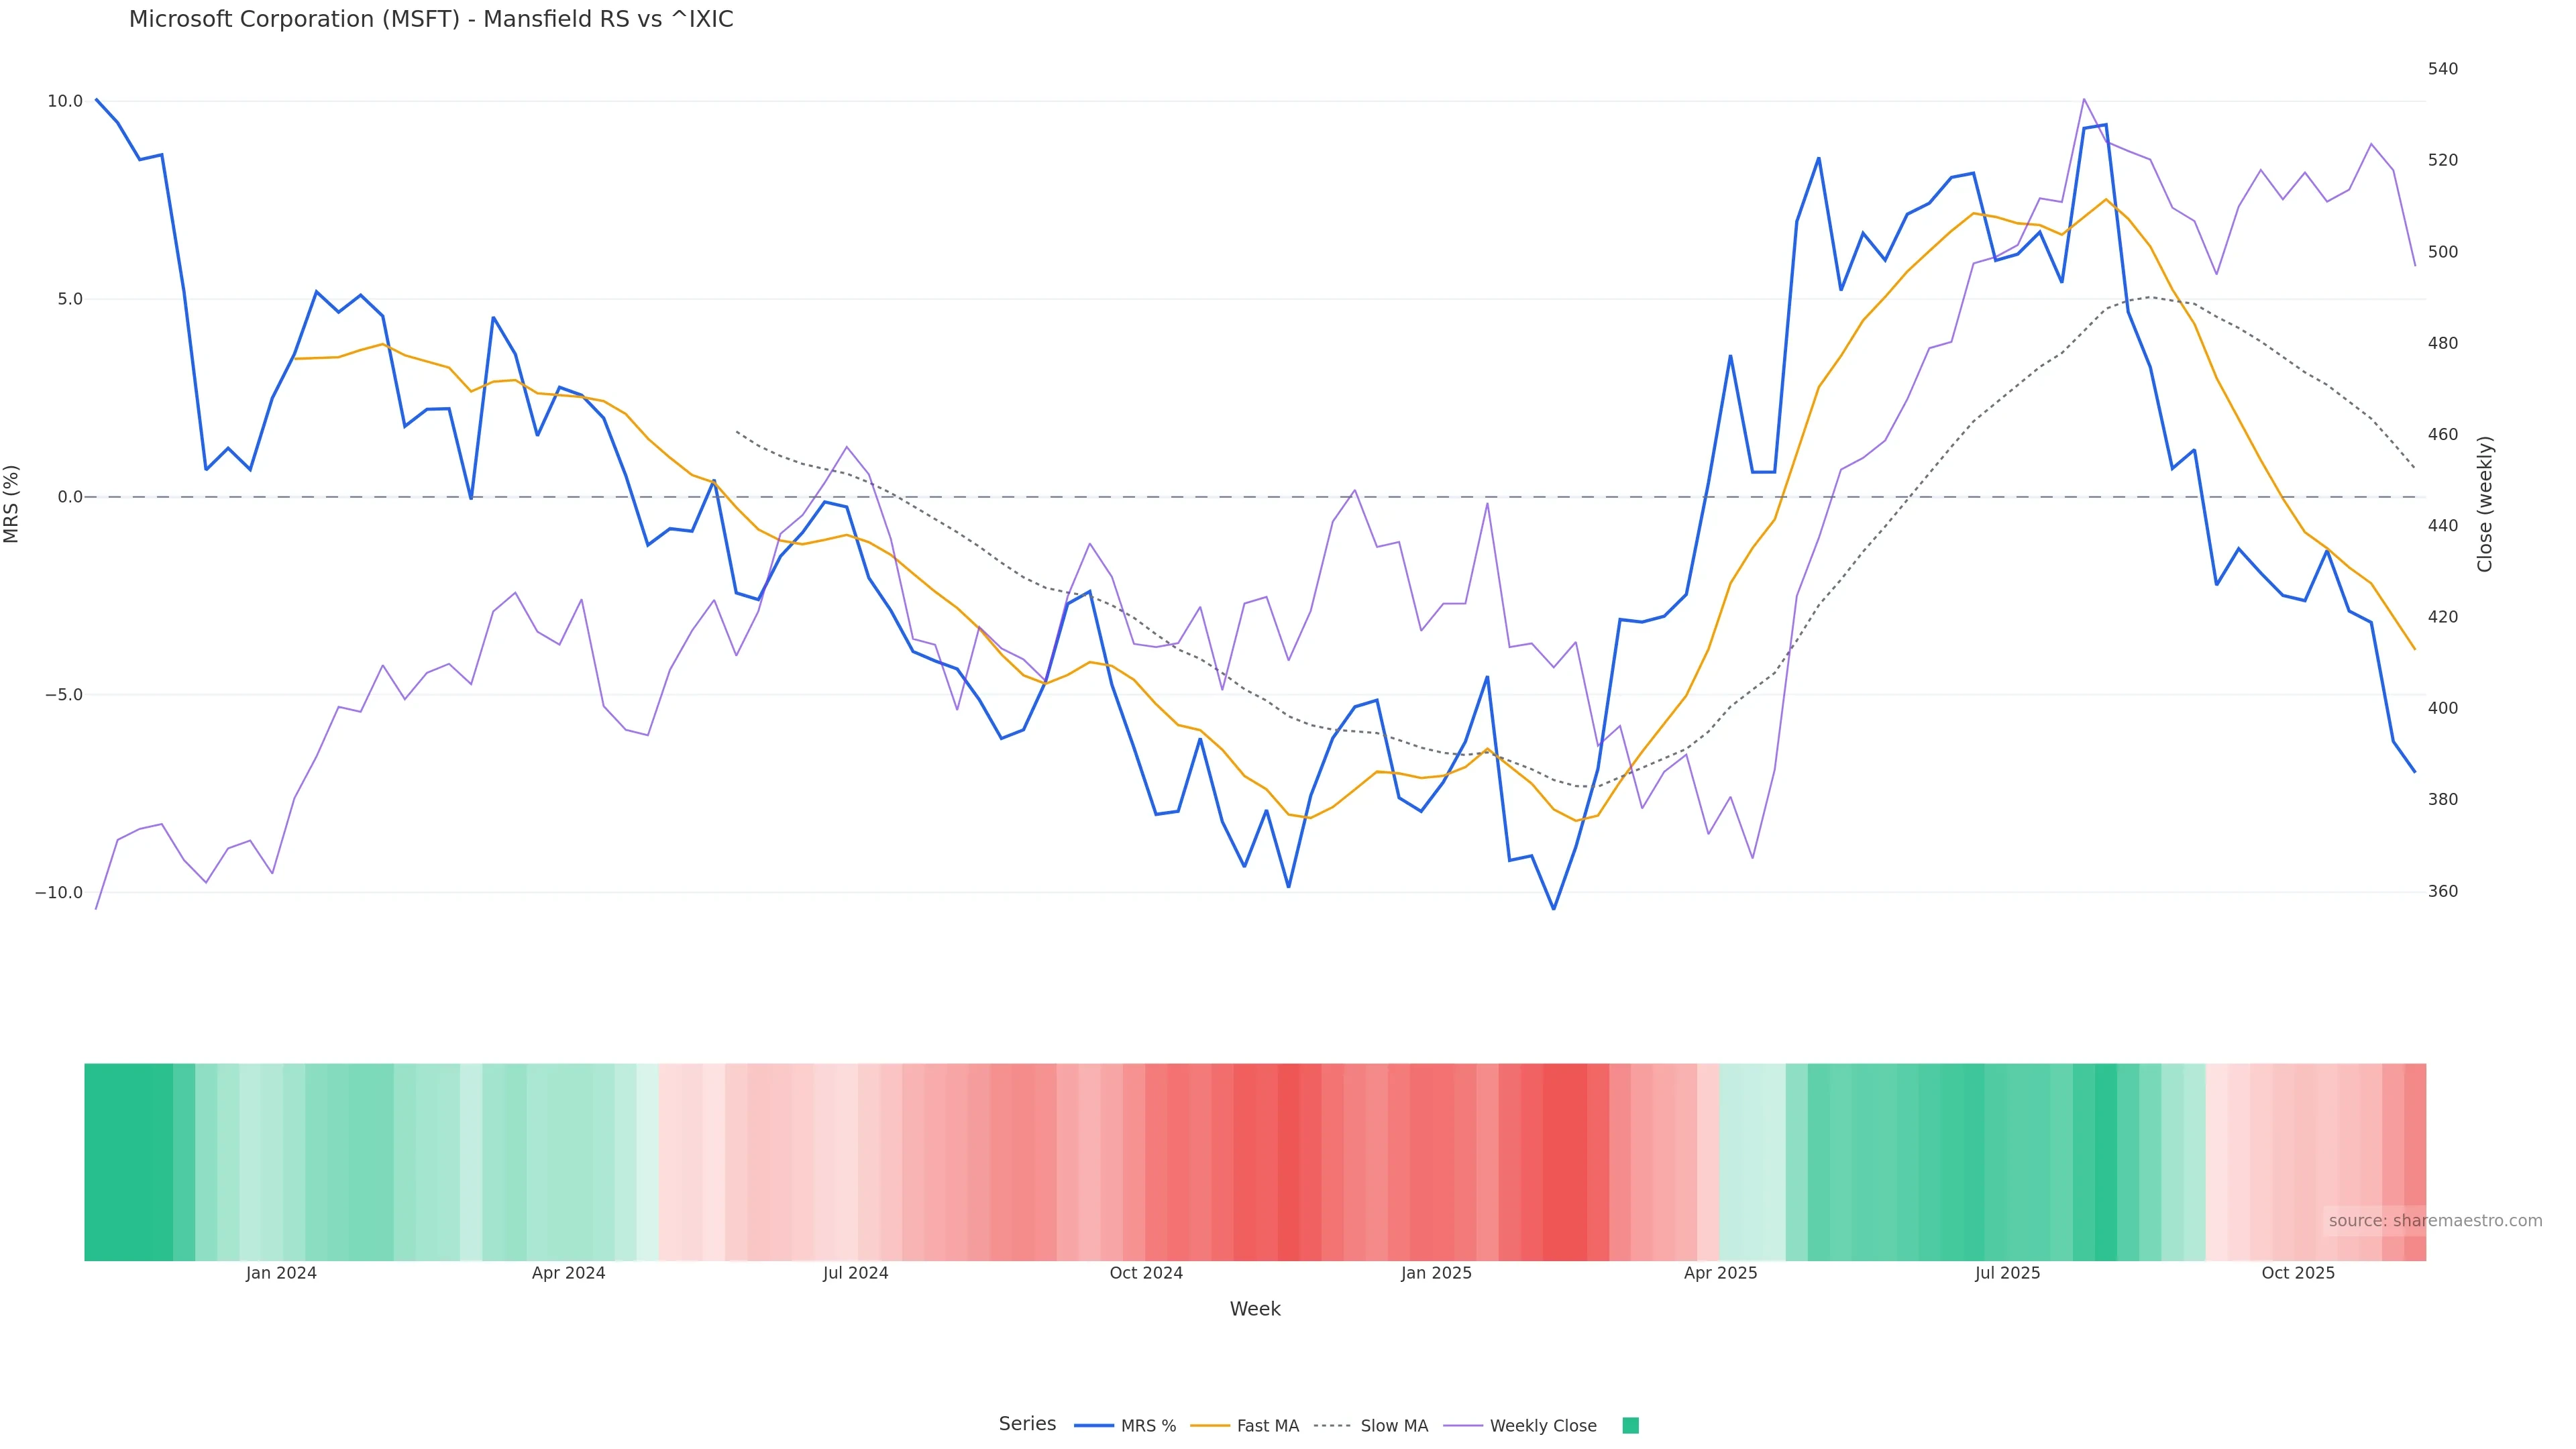Click the purple Weekly Close legend line
Image resolution: width=2576 pixels, height=1449 pixels.
pos(1463,1426)
